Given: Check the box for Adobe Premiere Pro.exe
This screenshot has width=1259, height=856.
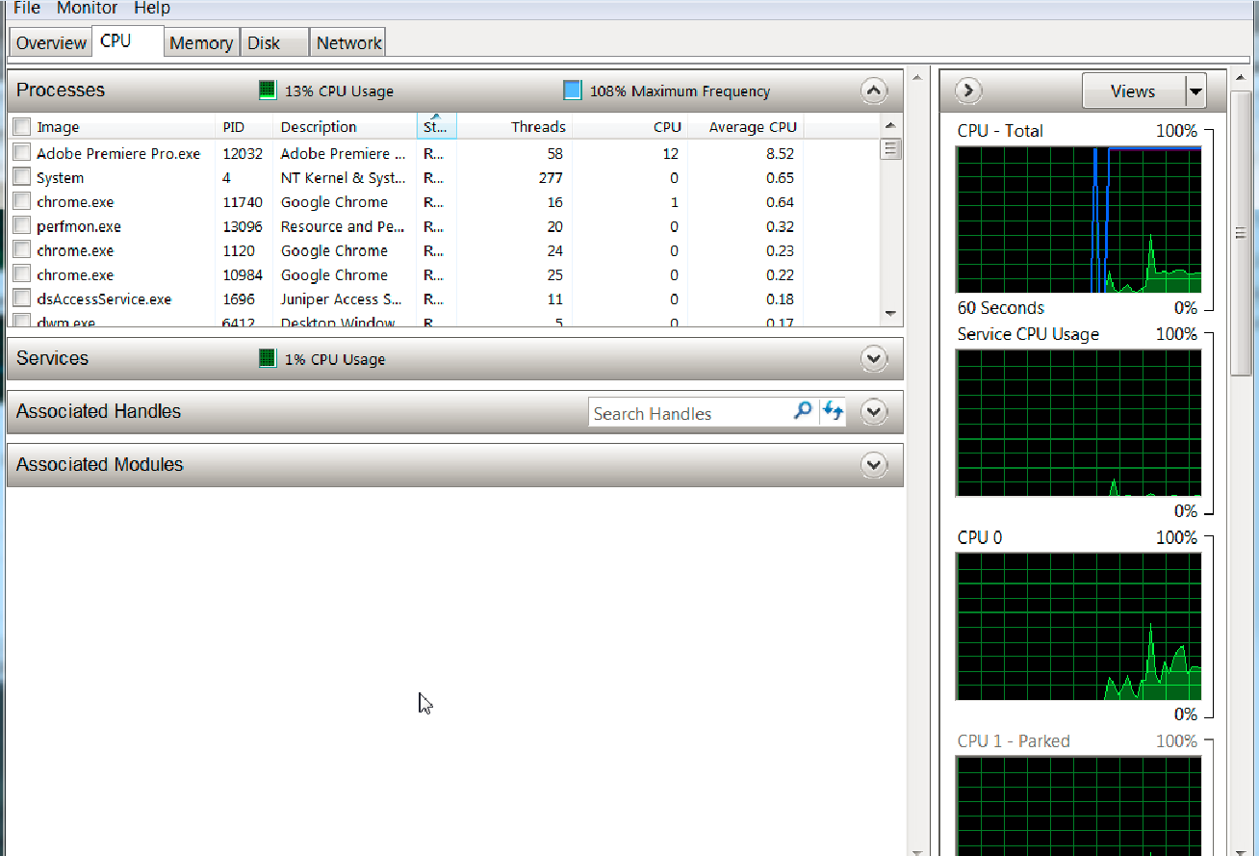Looking at the screenshot, I should pos(21,152).
